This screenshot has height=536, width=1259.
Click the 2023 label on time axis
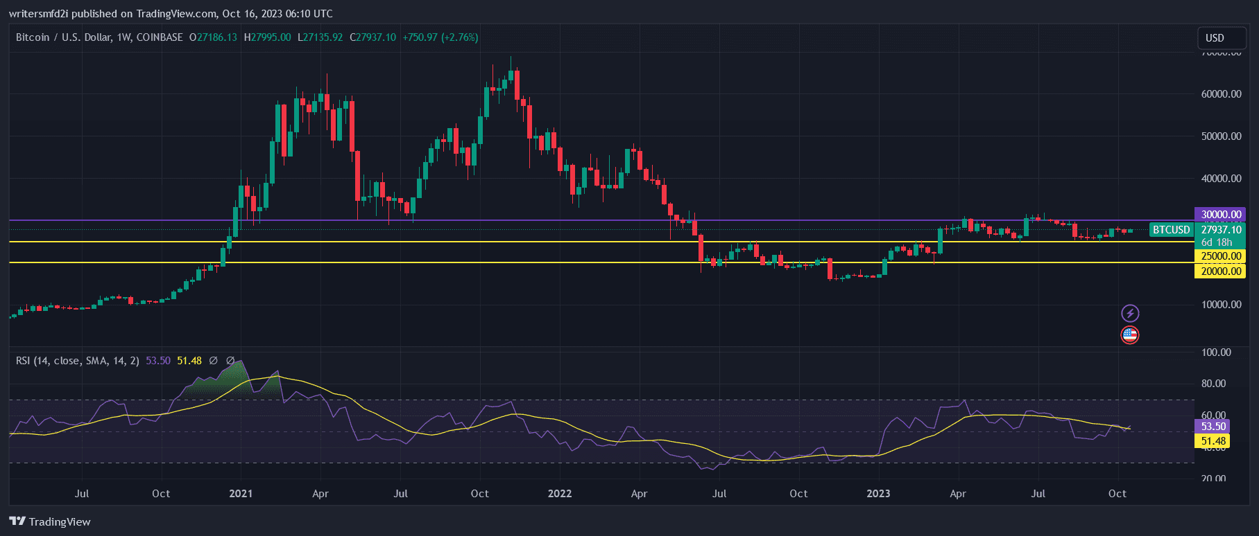click(x=878, y=494)
